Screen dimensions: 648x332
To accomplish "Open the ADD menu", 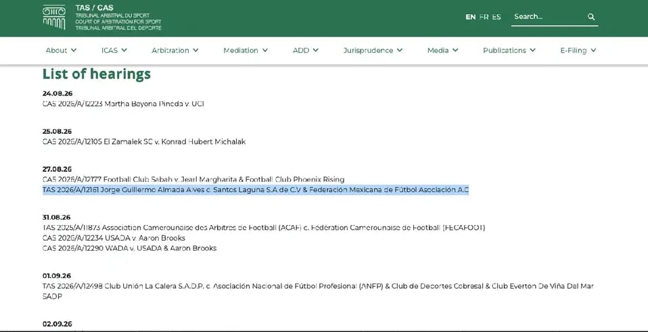I will coord(306,51).
